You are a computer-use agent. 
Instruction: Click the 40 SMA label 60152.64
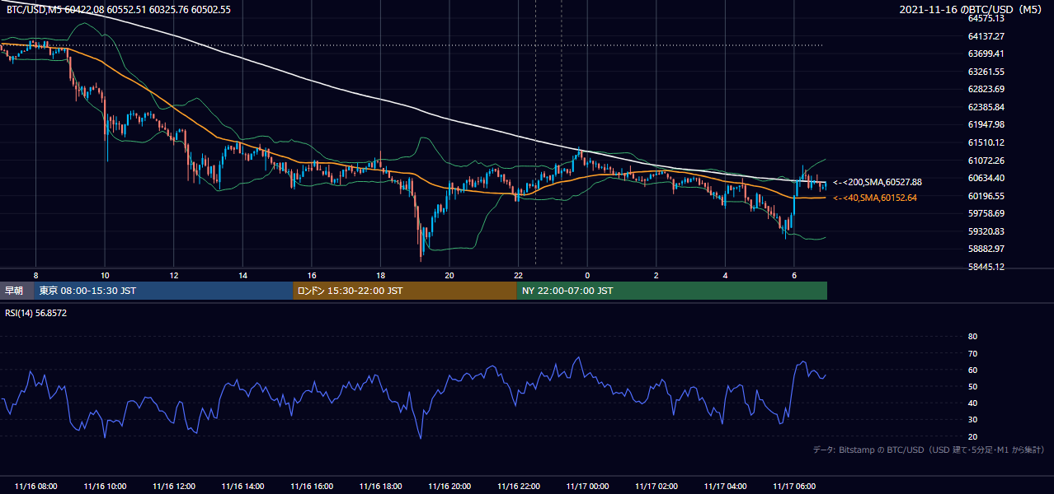coord(875,198)
